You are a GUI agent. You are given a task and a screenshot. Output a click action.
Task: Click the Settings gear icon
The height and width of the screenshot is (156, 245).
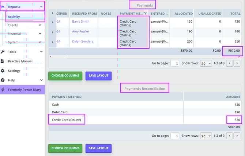(3, 71)
